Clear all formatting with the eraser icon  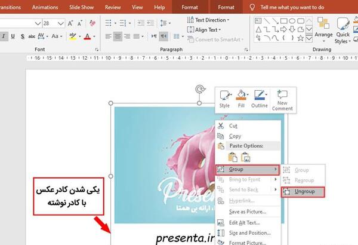92,23
